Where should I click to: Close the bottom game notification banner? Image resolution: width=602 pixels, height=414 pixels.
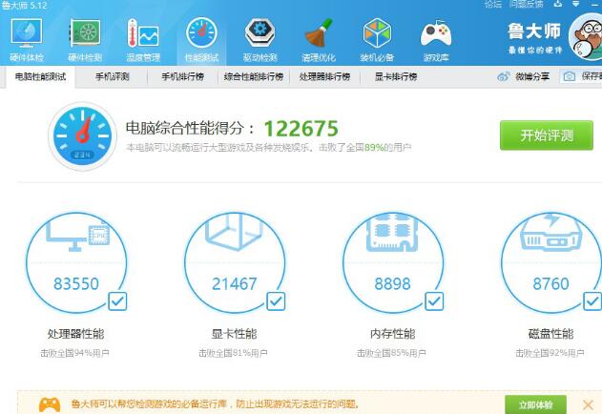tap(588, 404)
